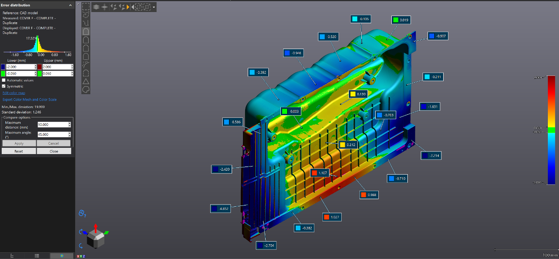Viewport: 559px width, 259px height.
Task: Pick the freeform lasso selection tool
Action: click(x=86, y=89)
